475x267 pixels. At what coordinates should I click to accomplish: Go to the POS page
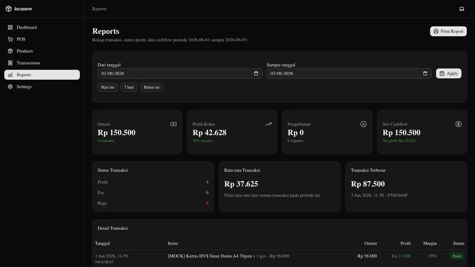[42, 39]
